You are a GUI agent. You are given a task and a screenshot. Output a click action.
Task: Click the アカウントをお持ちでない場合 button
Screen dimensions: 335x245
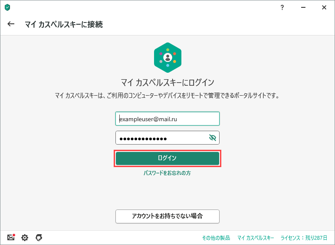167,216
